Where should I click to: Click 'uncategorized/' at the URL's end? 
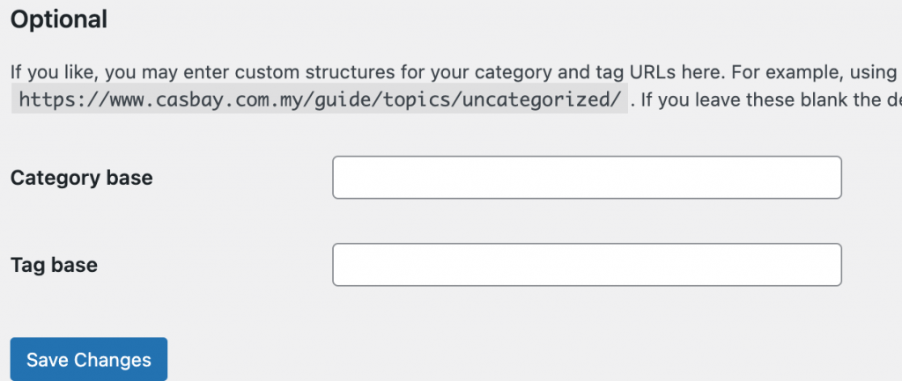click(542, 99)
